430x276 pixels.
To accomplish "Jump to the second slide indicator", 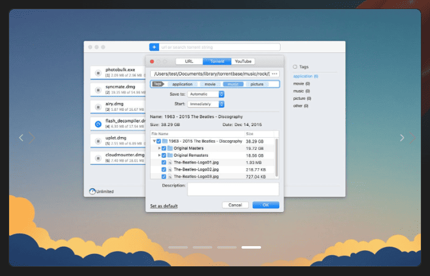I will point(202,247).
